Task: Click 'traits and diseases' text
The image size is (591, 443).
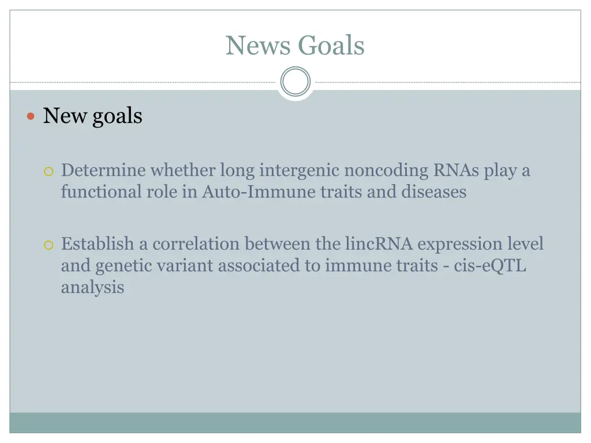Action: 394,192
